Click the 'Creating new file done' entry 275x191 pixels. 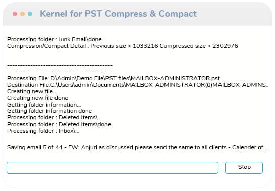pos(37,98)
